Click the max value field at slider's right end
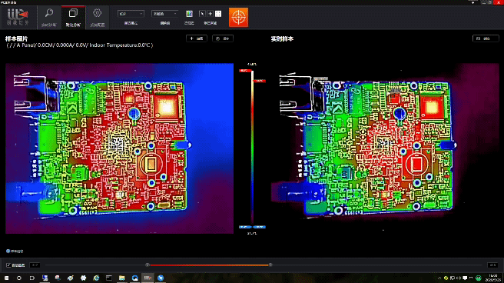The image size is (504, 283). pos(492,265)
